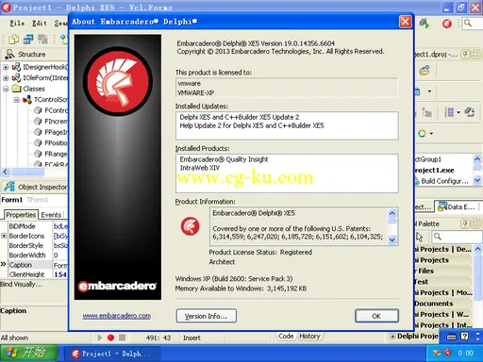Switch to the History tab
Viewport: 483px width, 362px height.
coord(309,337)
